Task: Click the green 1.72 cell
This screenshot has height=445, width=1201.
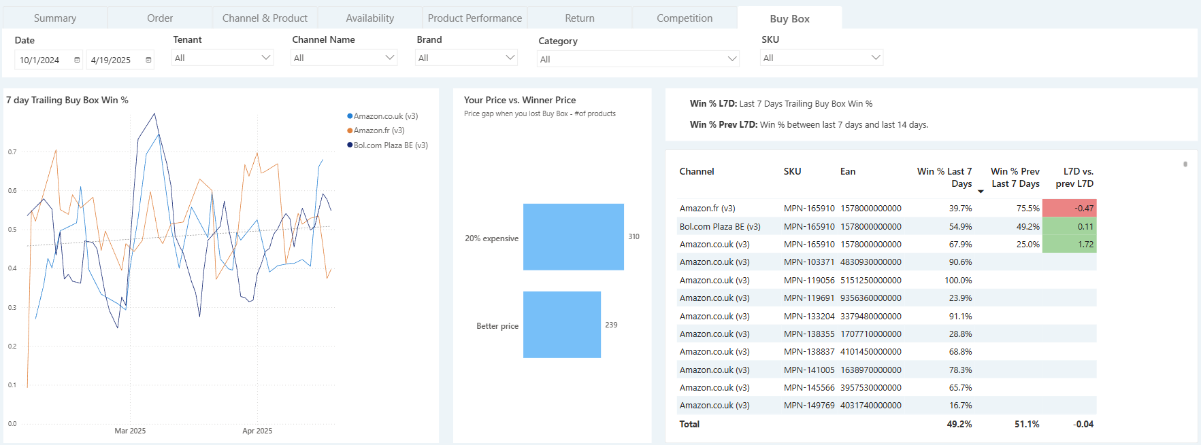Action: [x=1070, y=244]
